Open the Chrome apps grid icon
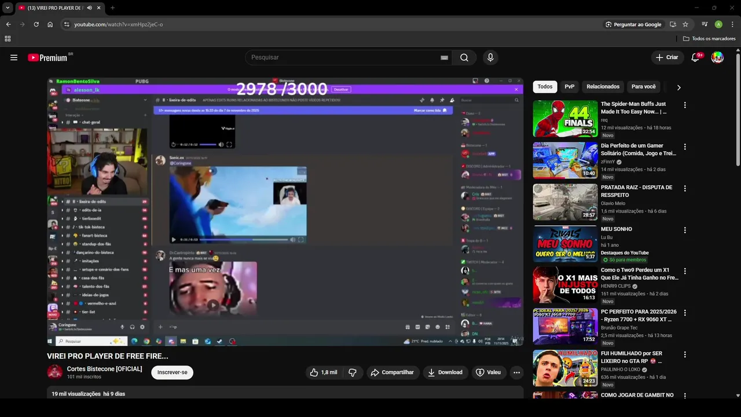The image size is (741, 417). [8, 39]
